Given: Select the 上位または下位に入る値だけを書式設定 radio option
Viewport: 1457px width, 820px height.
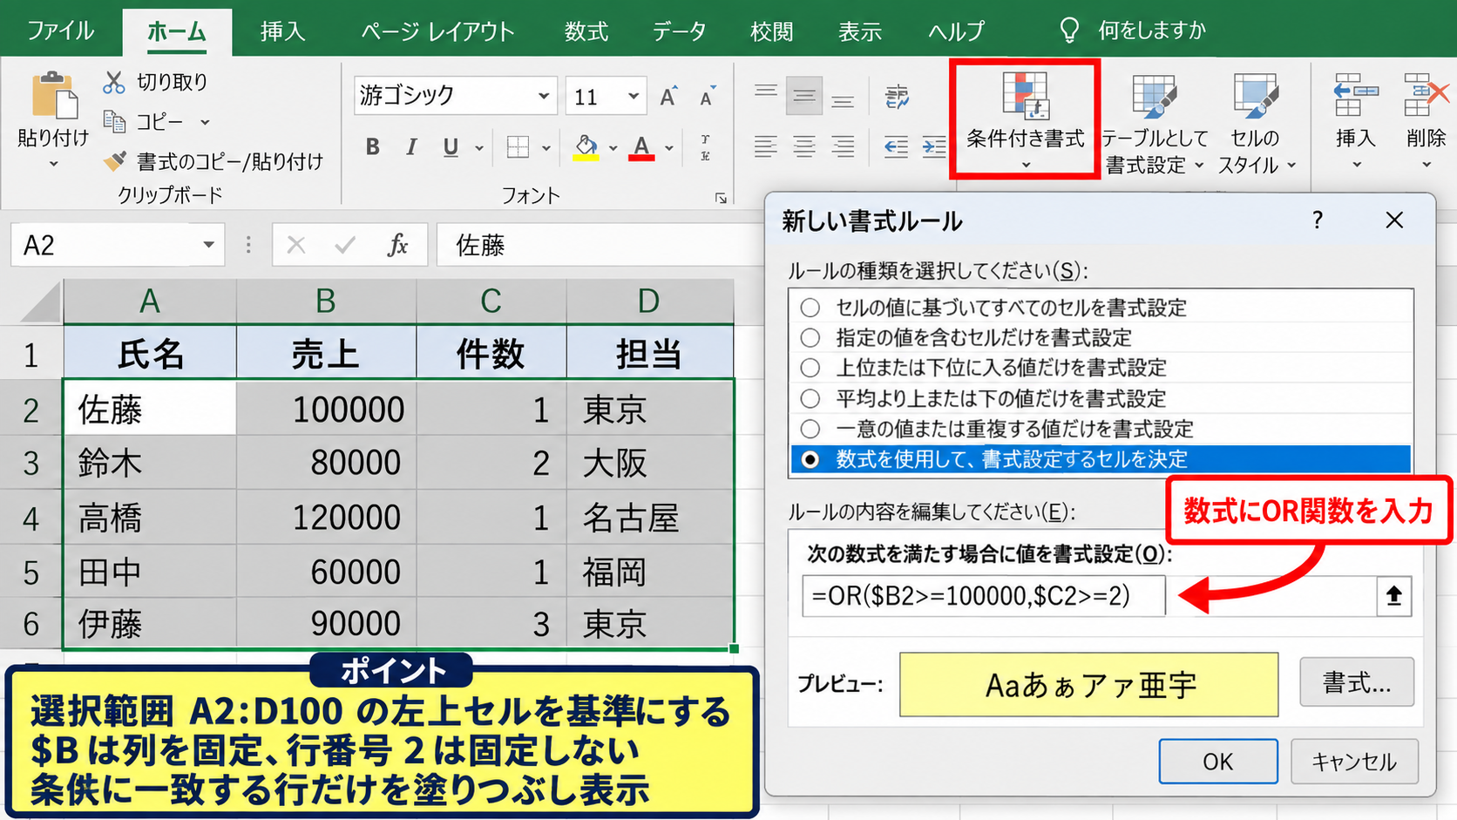Looking at the screenshot, I should 810,368.
